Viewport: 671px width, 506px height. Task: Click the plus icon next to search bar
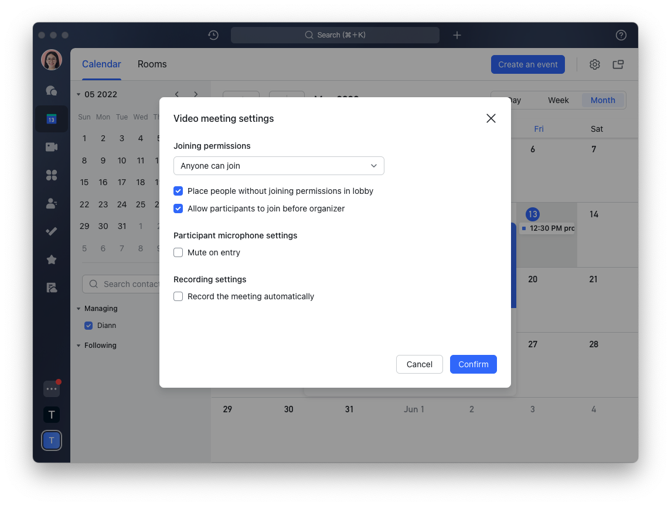tap(457, 35)
